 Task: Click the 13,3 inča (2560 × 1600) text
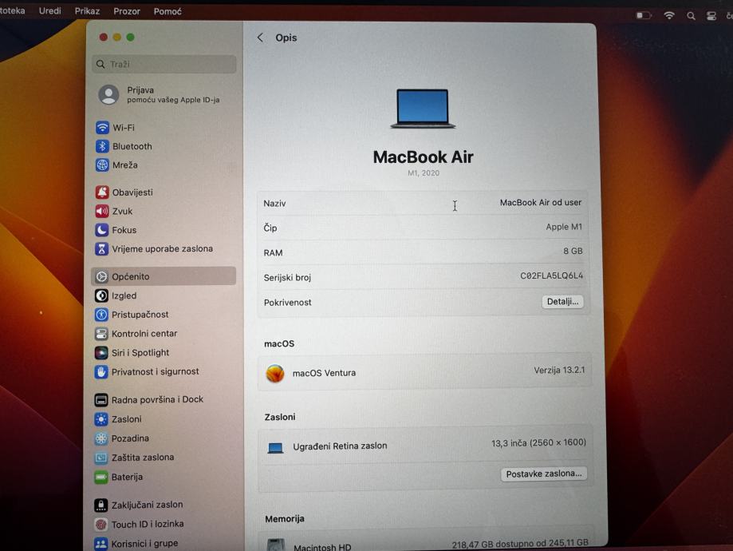[538, 443]
